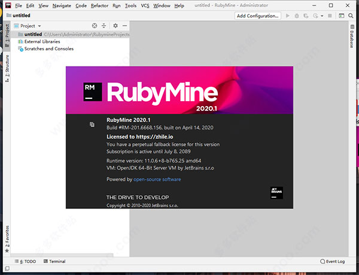Click the RM logo in About banner
This screenshot has width=359, height=275.
pyautogui.click(x=93, y=92)
